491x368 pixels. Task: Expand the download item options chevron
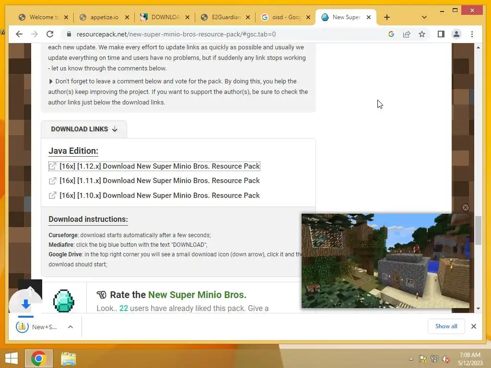pos(70,327)
